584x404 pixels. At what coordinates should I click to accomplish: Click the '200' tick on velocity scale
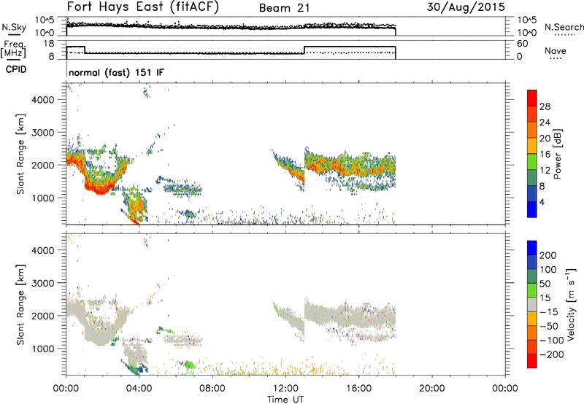(548, 255)
